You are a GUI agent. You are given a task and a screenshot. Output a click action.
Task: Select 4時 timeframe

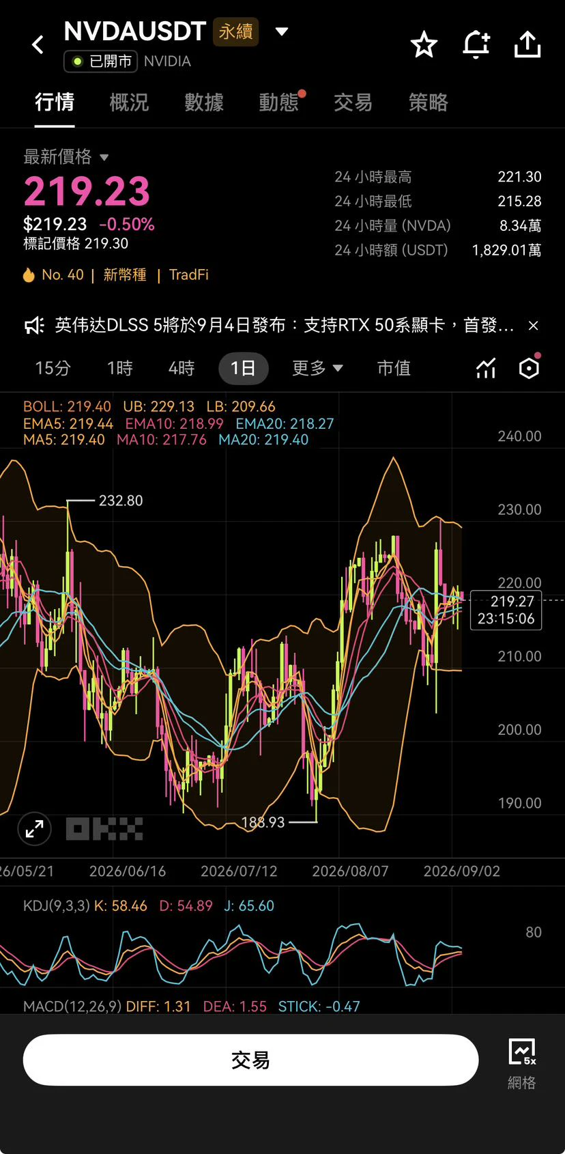182,368
